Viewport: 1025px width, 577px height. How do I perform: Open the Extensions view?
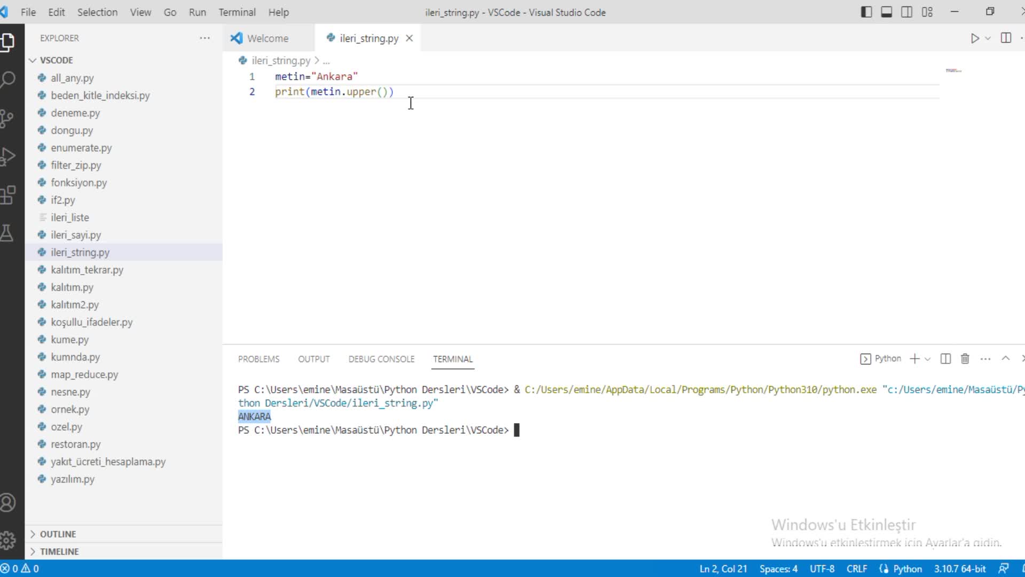tap(7, 196)
